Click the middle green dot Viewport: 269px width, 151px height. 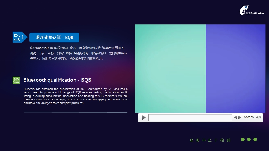pyautogui.click(x=249, y=139)
